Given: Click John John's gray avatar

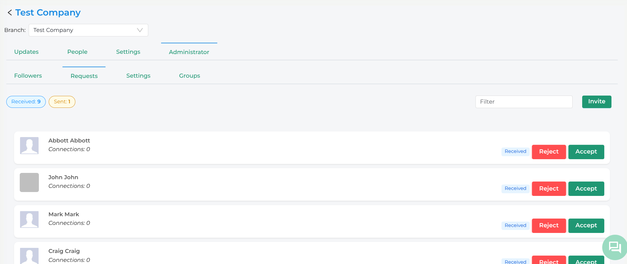Looking at the screenshot, I should tap(29, 182).
